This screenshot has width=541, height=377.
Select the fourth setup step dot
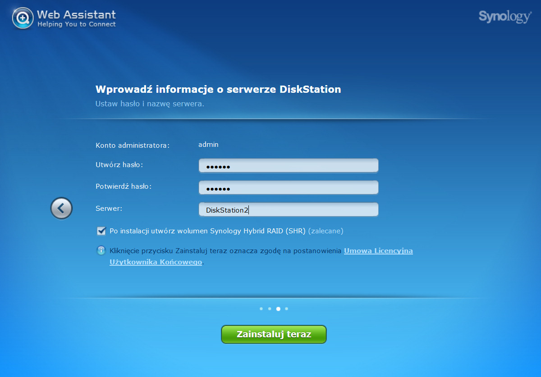287,309
